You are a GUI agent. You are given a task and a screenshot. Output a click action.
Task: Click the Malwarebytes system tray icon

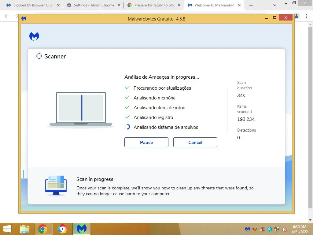[248, 229]
